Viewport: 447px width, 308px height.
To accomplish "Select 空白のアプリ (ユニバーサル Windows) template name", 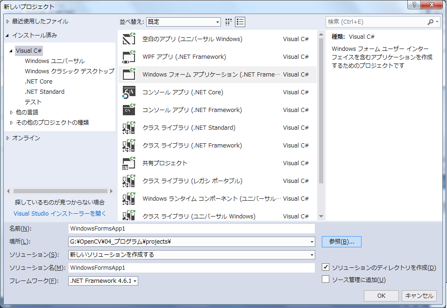I will [192, 39].
